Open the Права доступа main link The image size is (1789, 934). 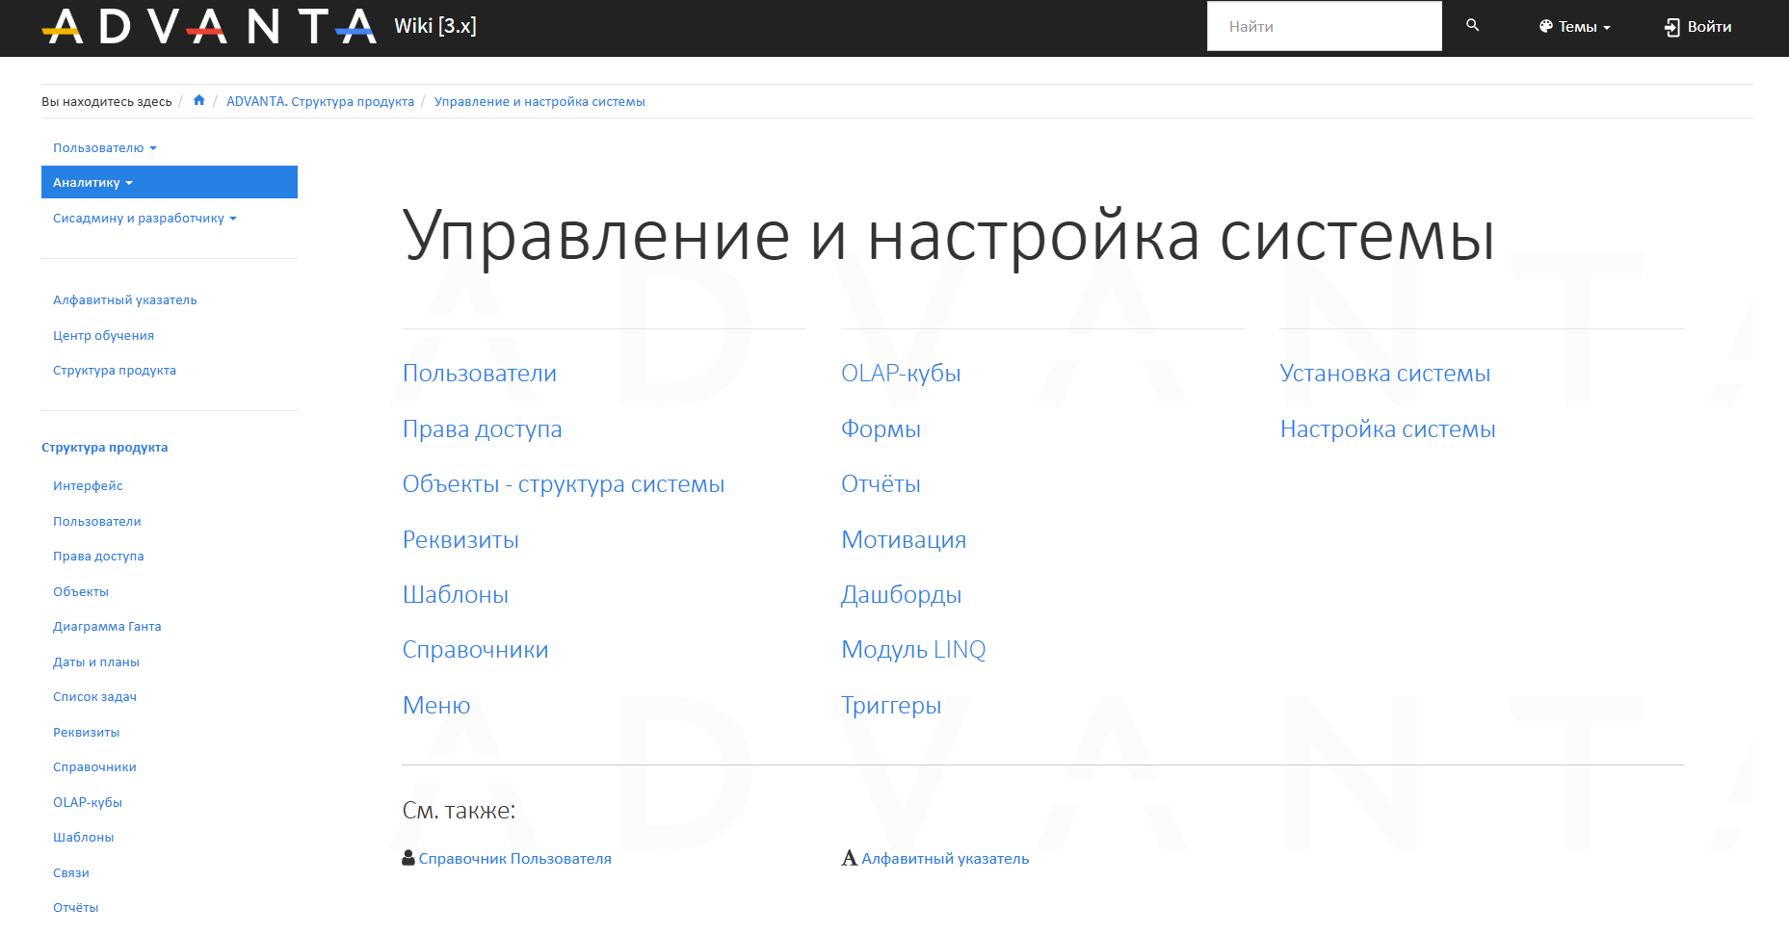(482, 429)
